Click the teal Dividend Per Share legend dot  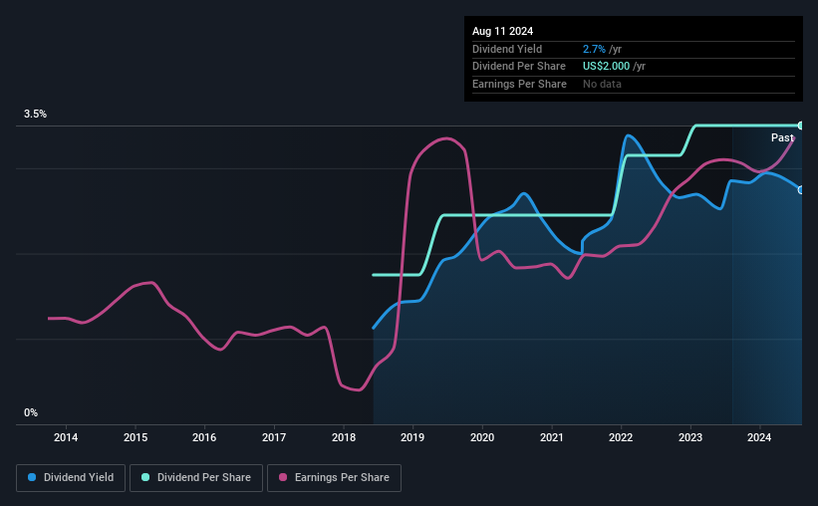click(x=145, y=477)
